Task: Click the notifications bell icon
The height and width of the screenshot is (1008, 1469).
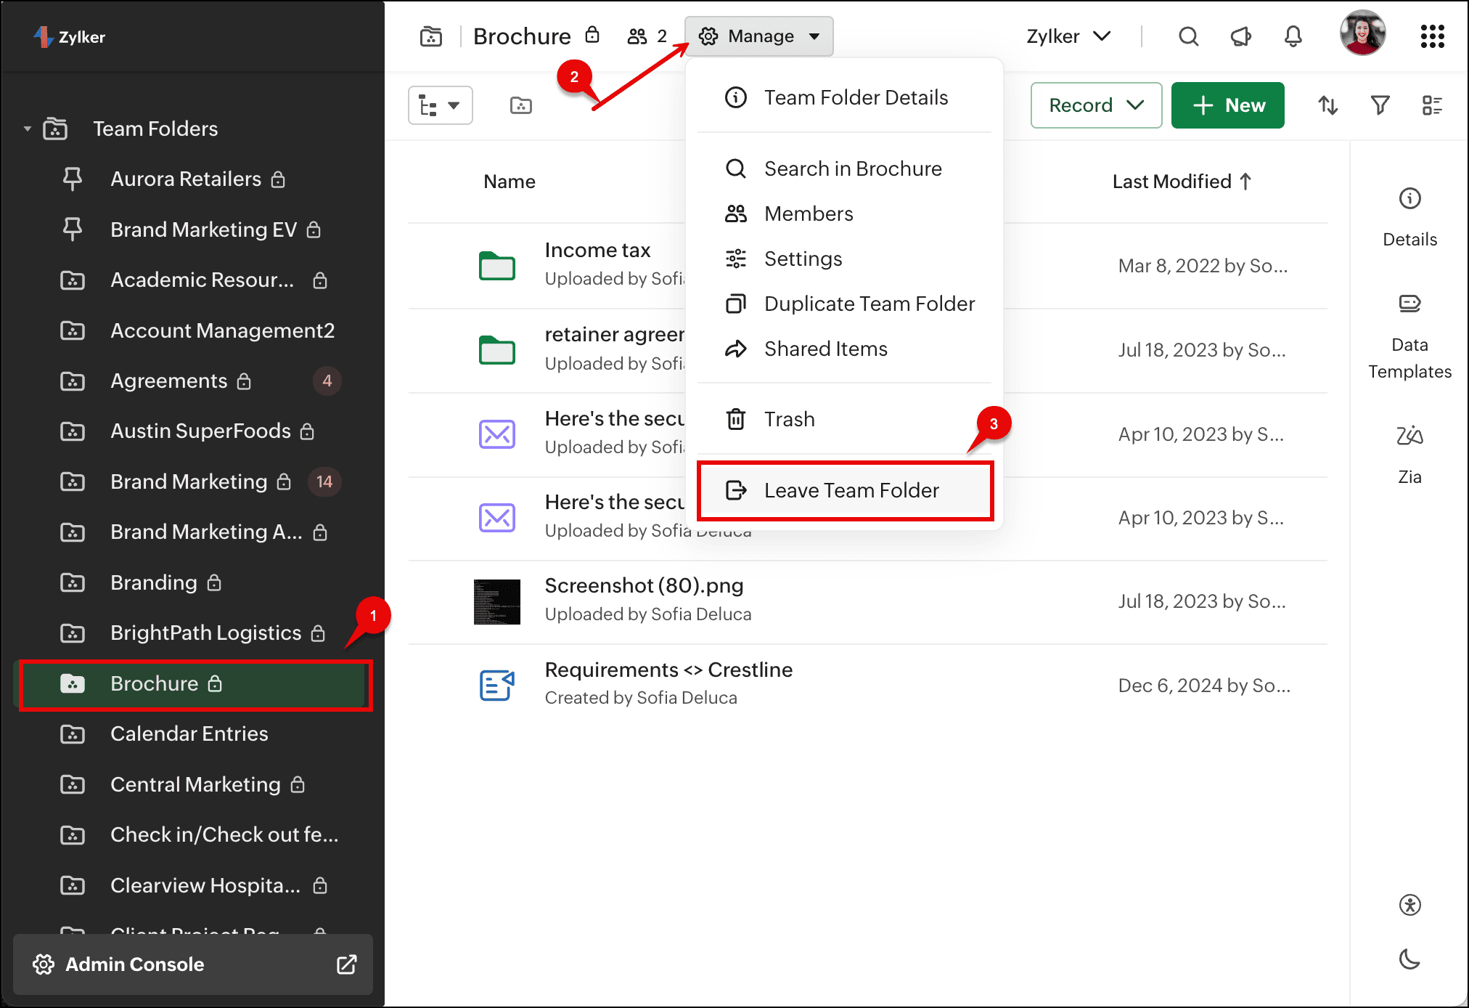Action: point(1293,36)
